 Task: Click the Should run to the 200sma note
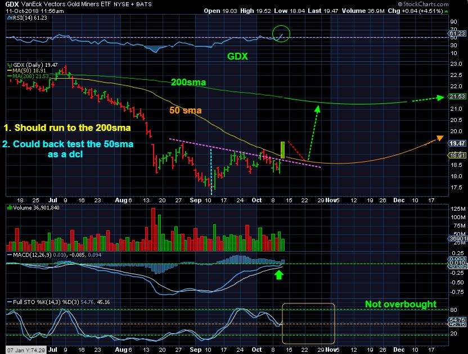click(x=67, y=128)
